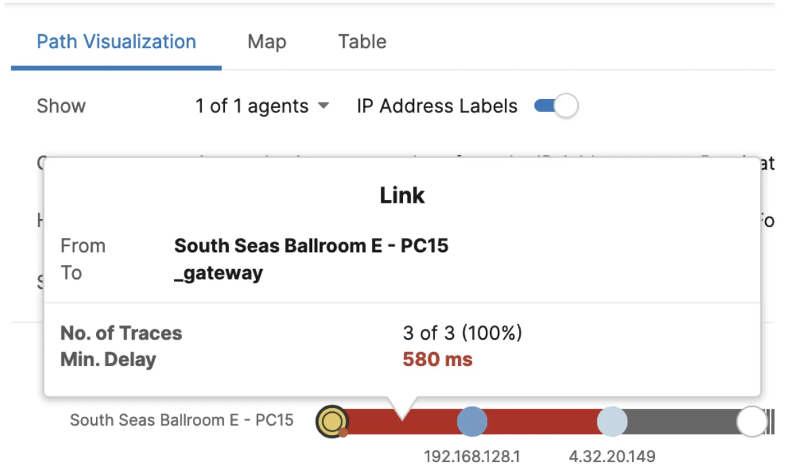The width and height of the screenshot is (787, 471).
Task: Switch to the Map tab
Action: coord(267,41)
